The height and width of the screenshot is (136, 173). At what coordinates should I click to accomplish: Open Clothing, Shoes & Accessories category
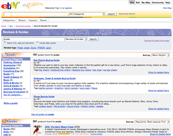12,64
